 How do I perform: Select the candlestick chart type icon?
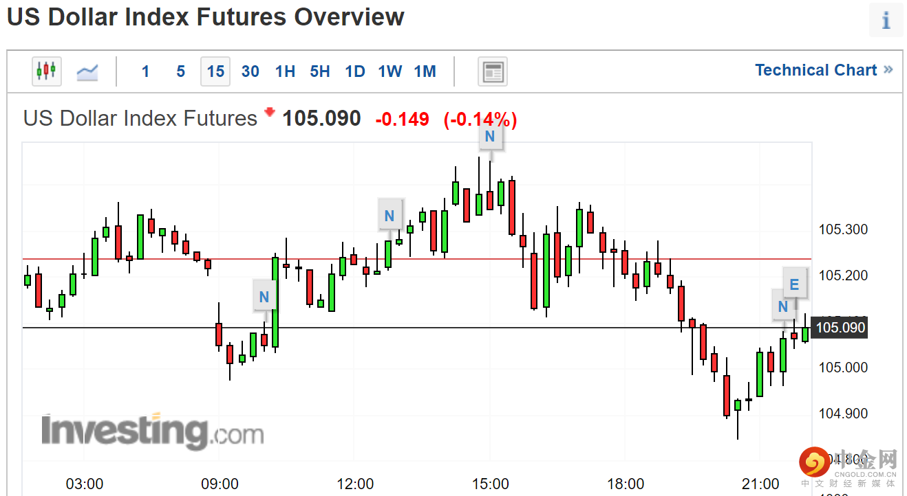tap(47, 71)
